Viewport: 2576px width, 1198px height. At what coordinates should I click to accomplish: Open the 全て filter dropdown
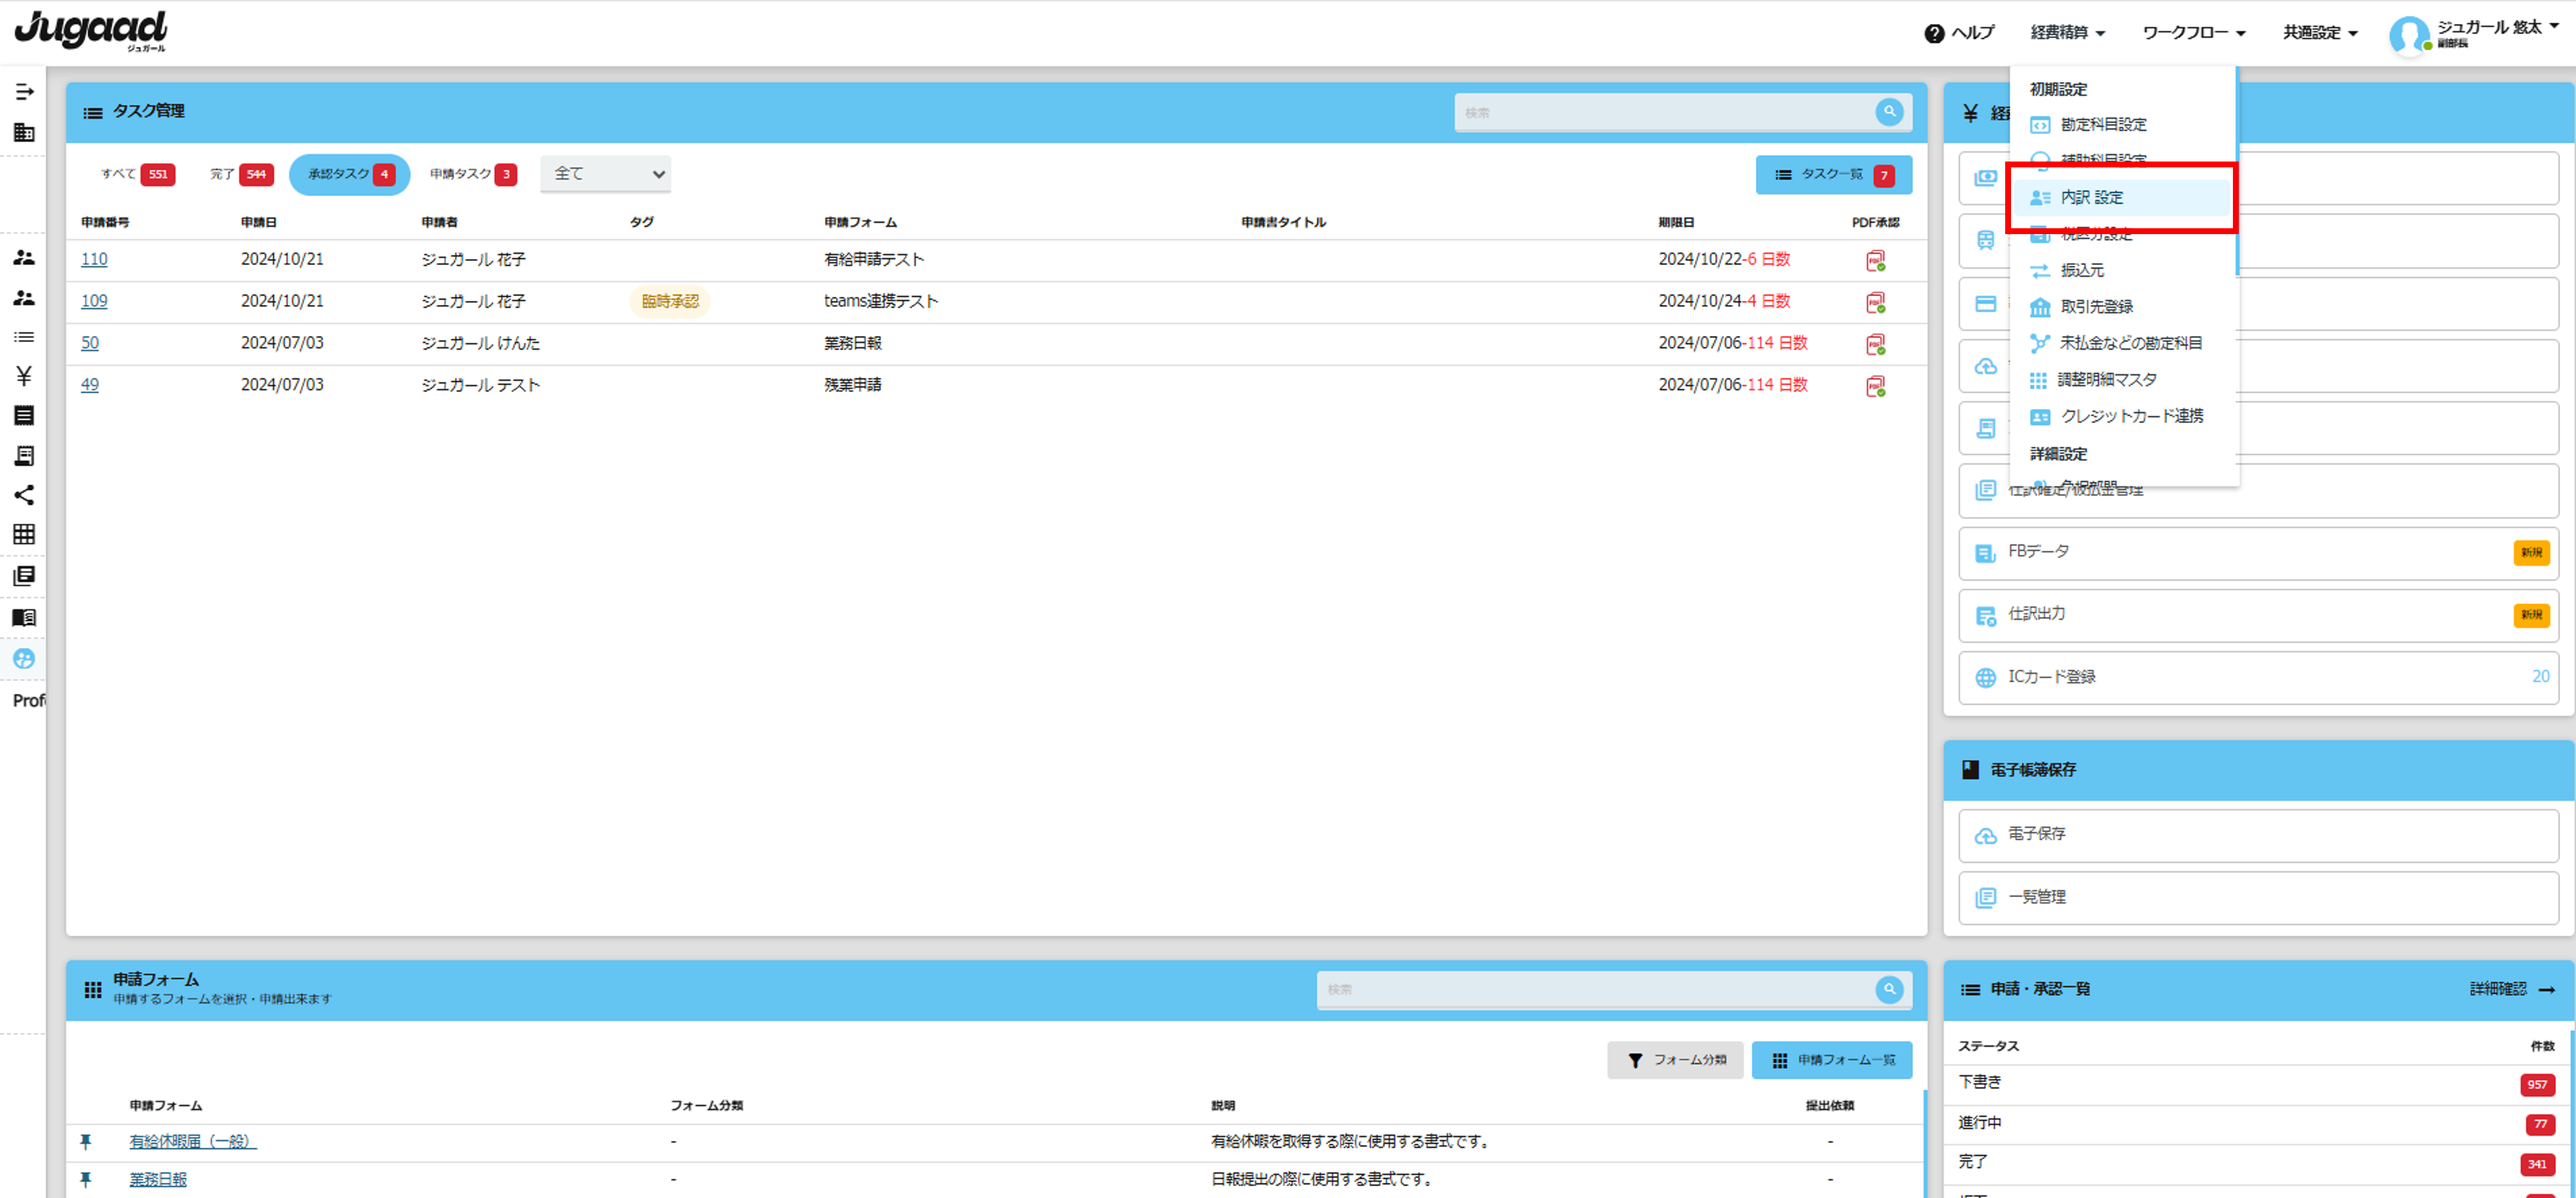point(606,174)
